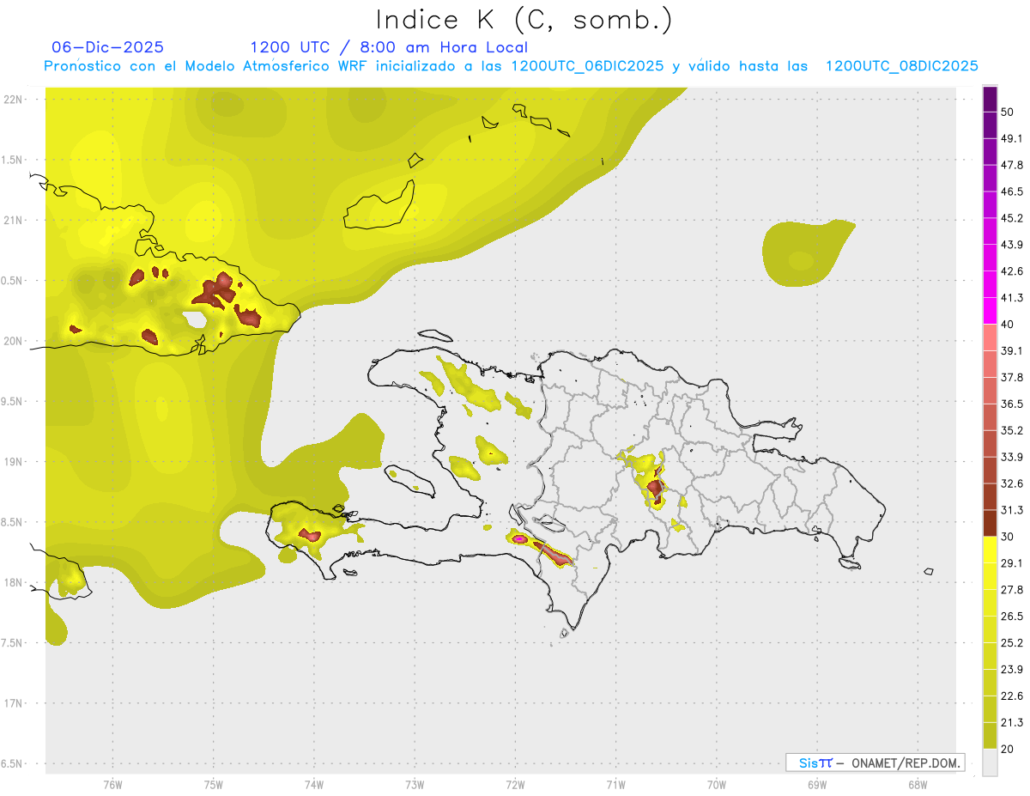Click the "69W" longitude label
The height and width of the screenshot is (796, 1030).
coord(816,784)
